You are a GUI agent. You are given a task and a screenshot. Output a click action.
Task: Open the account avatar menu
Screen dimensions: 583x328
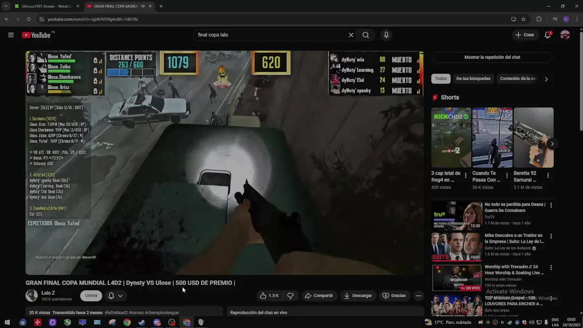[x=565, y=35]
